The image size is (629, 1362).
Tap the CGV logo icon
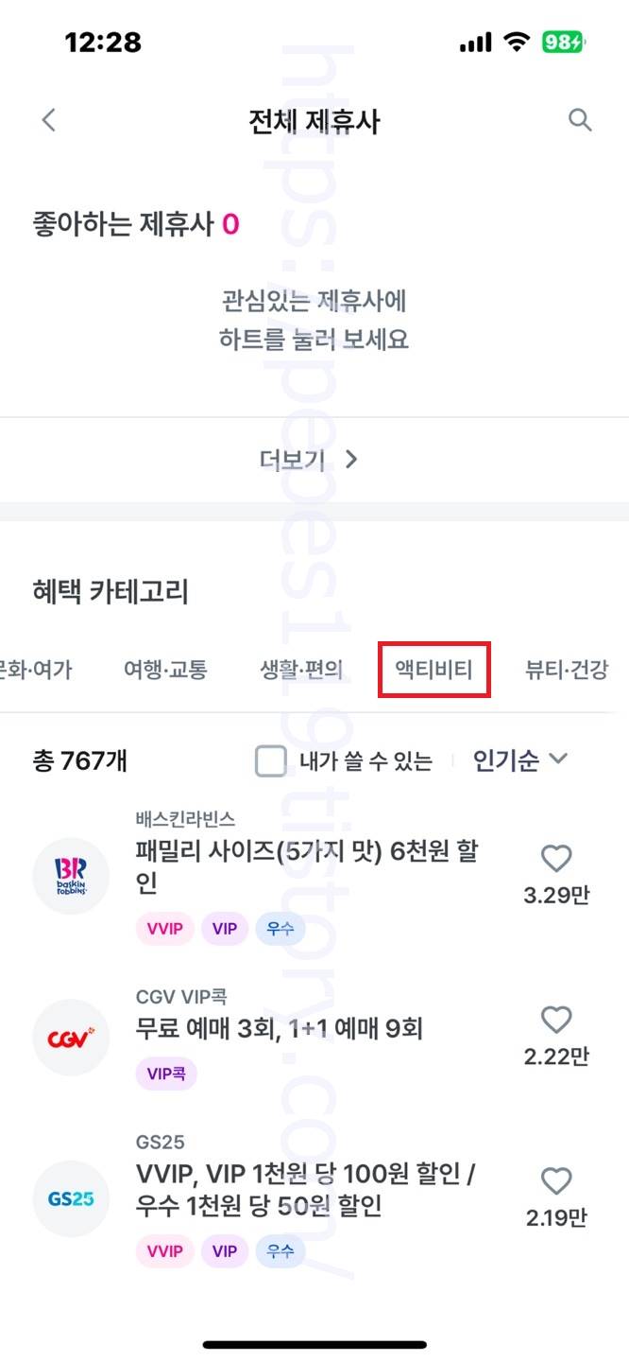click(x=71, y=1038)
